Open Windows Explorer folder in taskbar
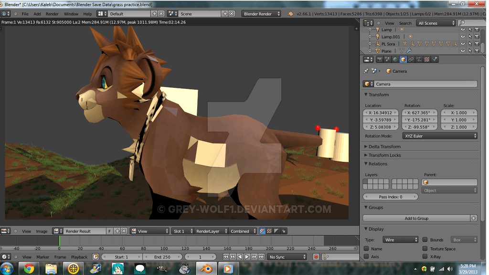 tap(51, 268)
